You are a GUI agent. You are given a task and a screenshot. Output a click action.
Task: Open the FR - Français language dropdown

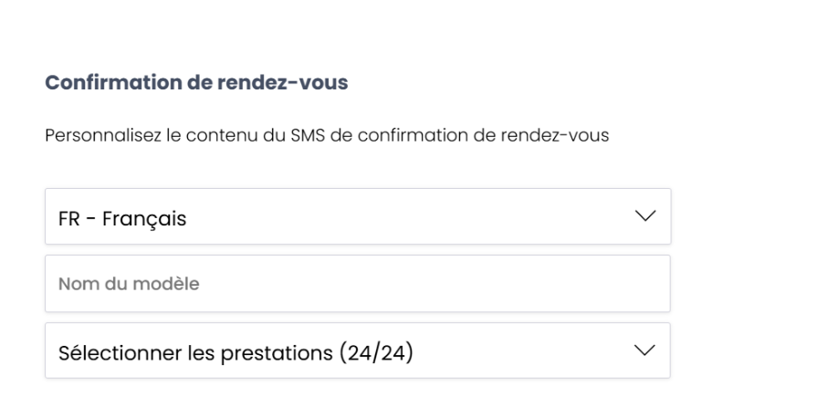357,216
